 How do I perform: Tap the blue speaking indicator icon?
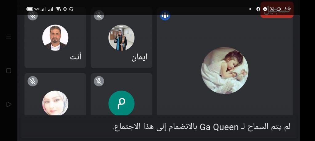point(165,15)
